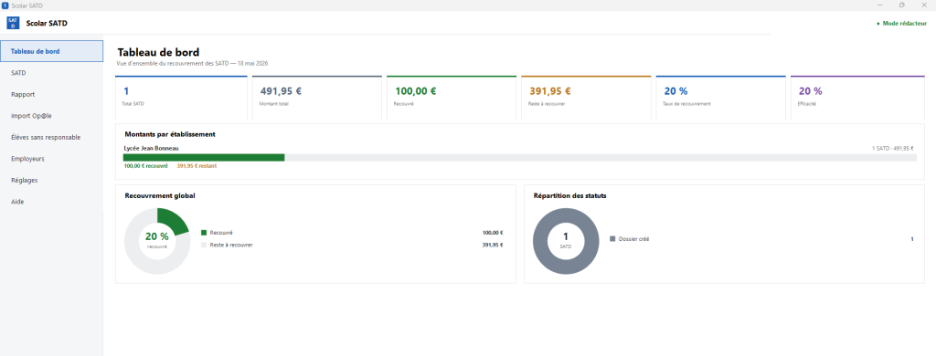Click the Efficacité 20 % card
The image size is (936, 356).
point(857,98)
